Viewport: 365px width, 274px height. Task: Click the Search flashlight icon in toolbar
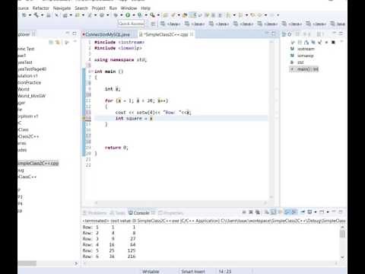pyautogui.click(x=152, y=15)
